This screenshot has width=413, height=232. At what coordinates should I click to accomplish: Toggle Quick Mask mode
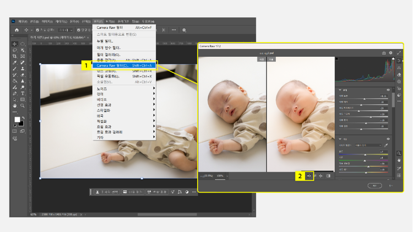click(x=14, y=131)
